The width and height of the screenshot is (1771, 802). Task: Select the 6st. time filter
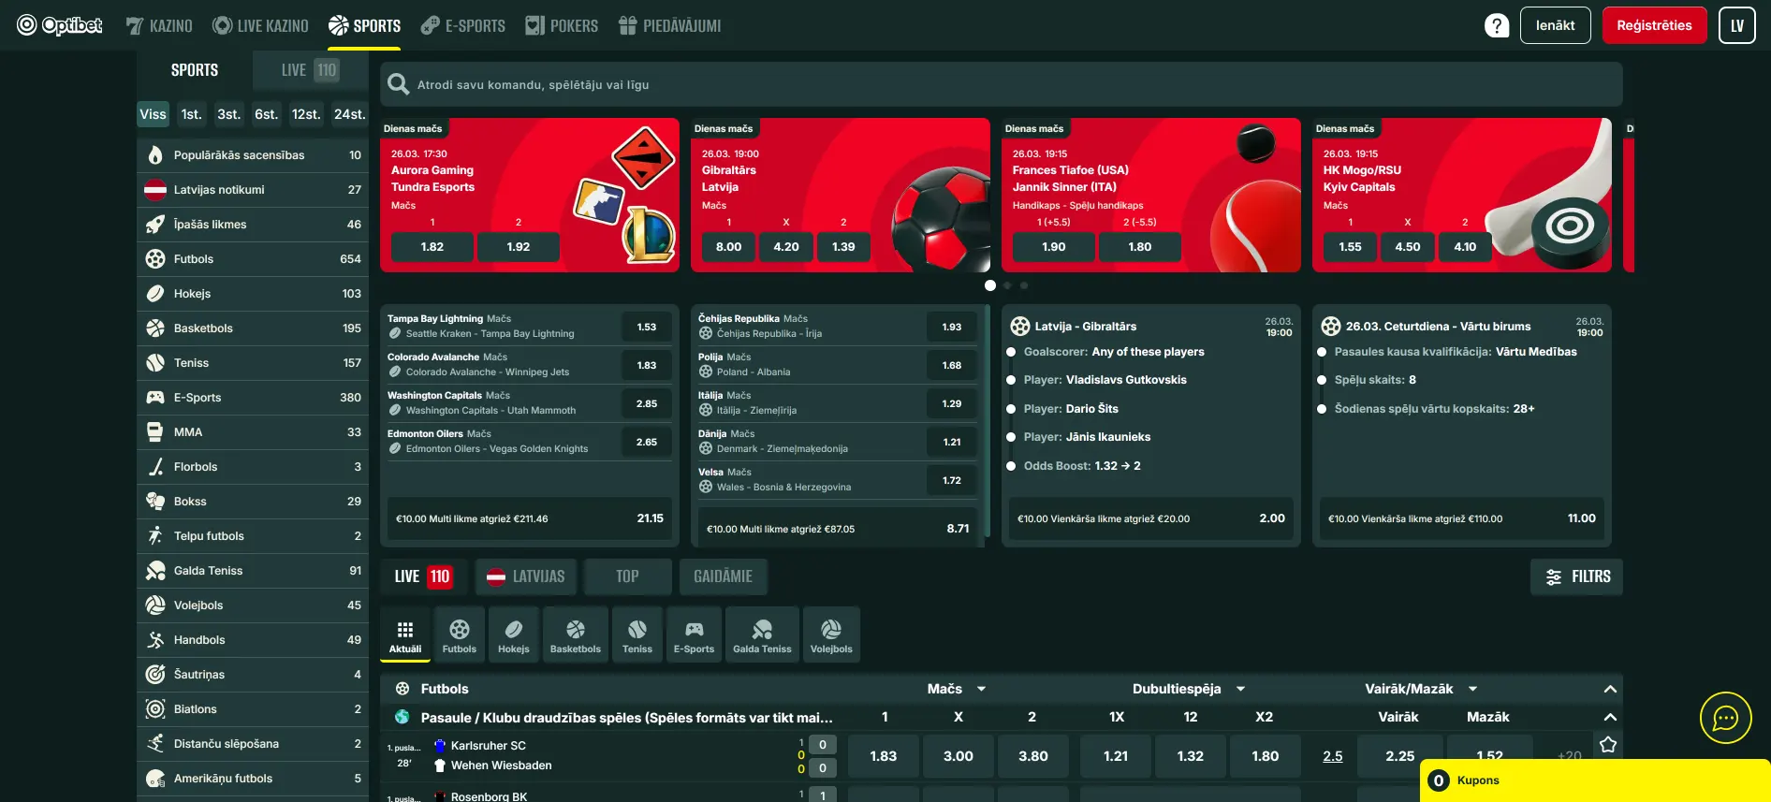pyautogui.click(x=266, y=114)
